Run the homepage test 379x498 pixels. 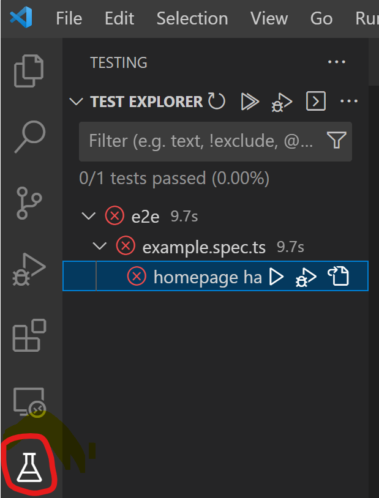click(276, 277)
